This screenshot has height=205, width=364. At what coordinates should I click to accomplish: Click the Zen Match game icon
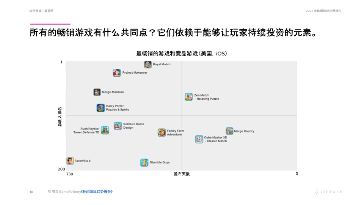(189, 97)
